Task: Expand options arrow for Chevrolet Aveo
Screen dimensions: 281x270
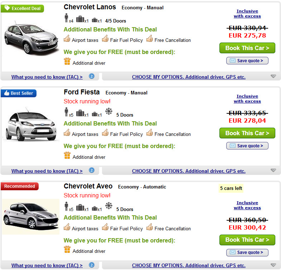Action: pyautogui.click(x=273, y=265)
